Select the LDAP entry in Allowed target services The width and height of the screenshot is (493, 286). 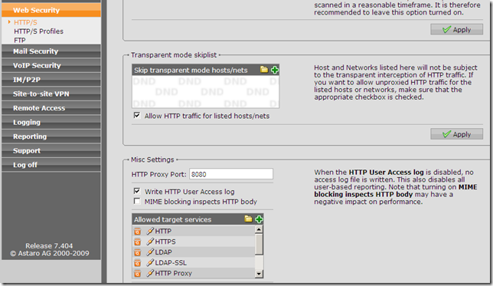pyautogui.click(x=194, y=252)
